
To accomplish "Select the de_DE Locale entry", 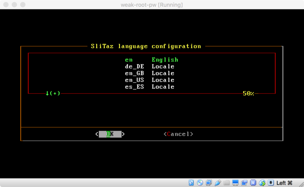I will pyautogui.click(x=149, y=66).
